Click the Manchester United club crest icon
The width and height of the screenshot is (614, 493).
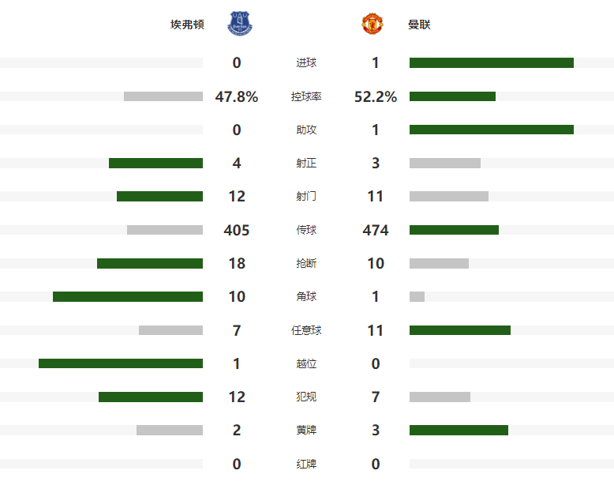pyautogui.click(x=372, y=24)
